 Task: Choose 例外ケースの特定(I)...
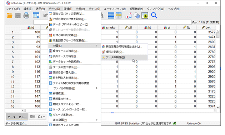pyautogui.click(x=74, y=56)
